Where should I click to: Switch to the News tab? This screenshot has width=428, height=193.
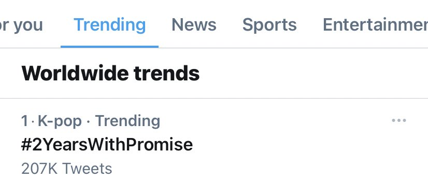(194, 25)
